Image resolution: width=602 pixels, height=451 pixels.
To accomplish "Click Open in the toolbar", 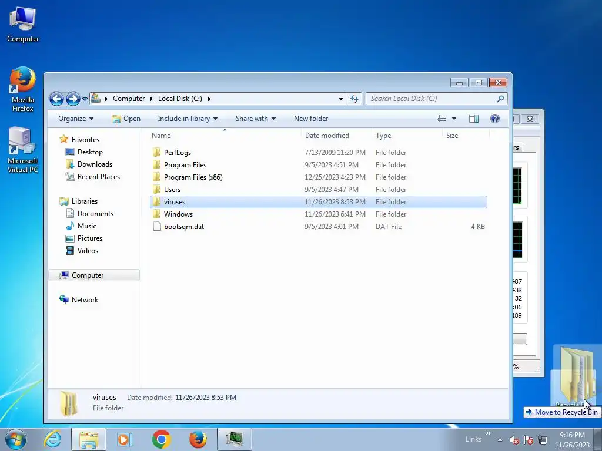I will coord(126,119).
